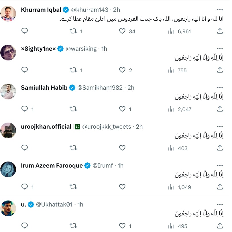Reply to Samiullah Habib's tweet
This screenshot has height=232, width=232.
coord(25,109)
